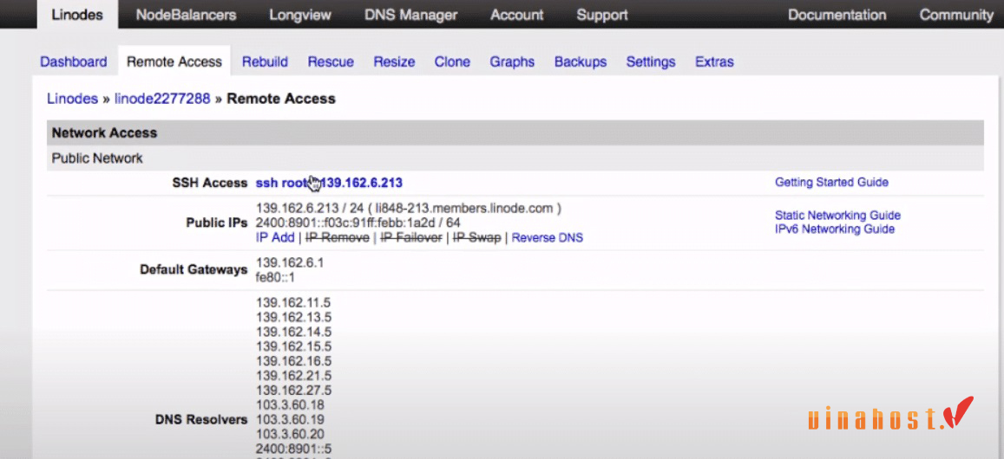The image size is (1004, 459).
Task: Switch to the Dashboard tab
Action: (x=74, y=61)
